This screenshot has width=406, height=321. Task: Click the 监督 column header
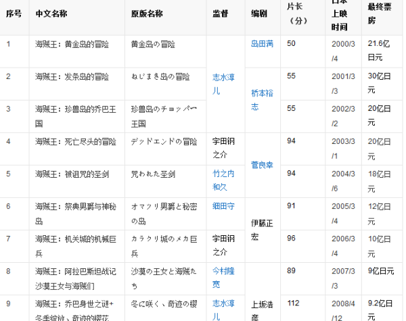[221, 14]
